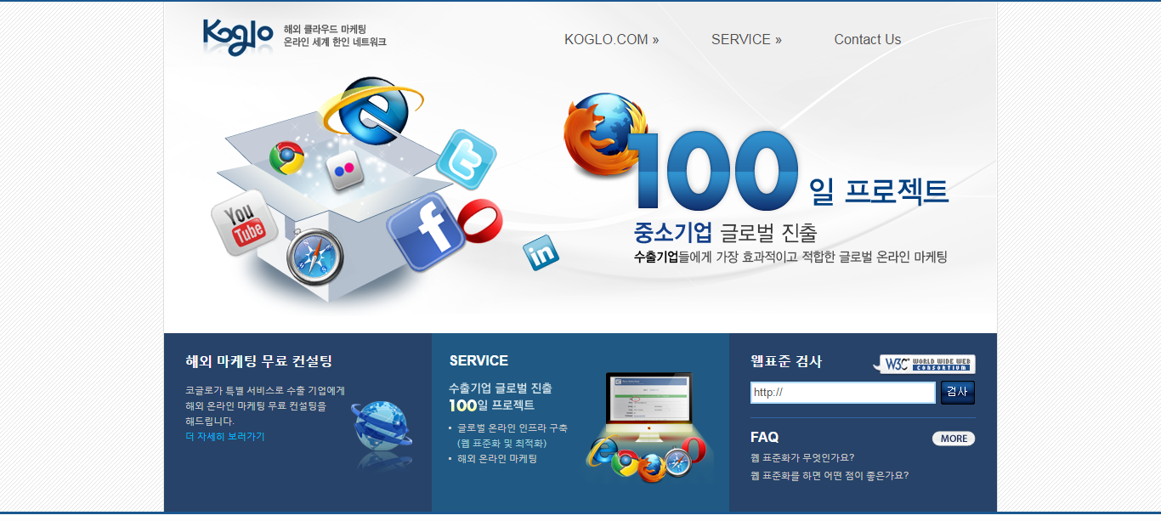This screenshot has width=1161, height=521.
Task: Click the MORE button beside FAQ
Action: [953, 439]
